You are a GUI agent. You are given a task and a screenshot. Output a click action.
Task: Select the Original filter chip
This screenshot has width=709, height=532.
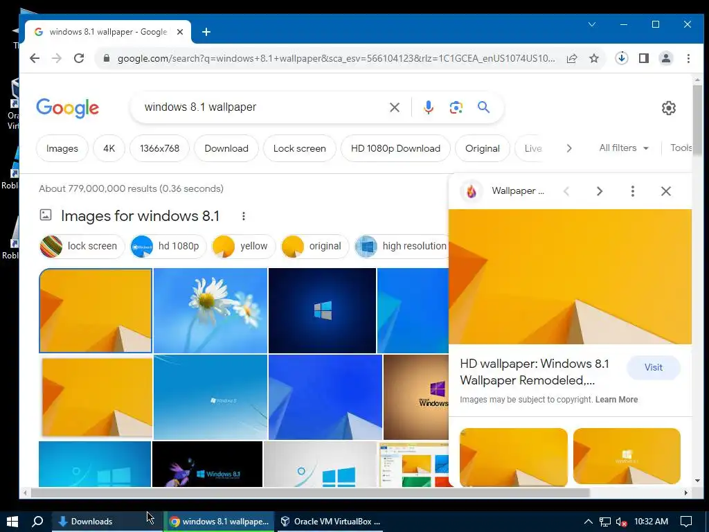[483, 148]
